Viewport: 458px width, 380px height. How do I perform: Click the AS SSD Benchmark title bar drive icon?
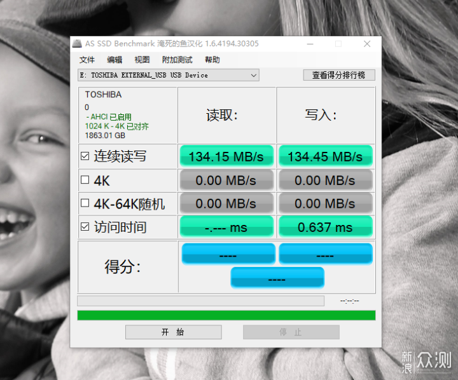77,44
